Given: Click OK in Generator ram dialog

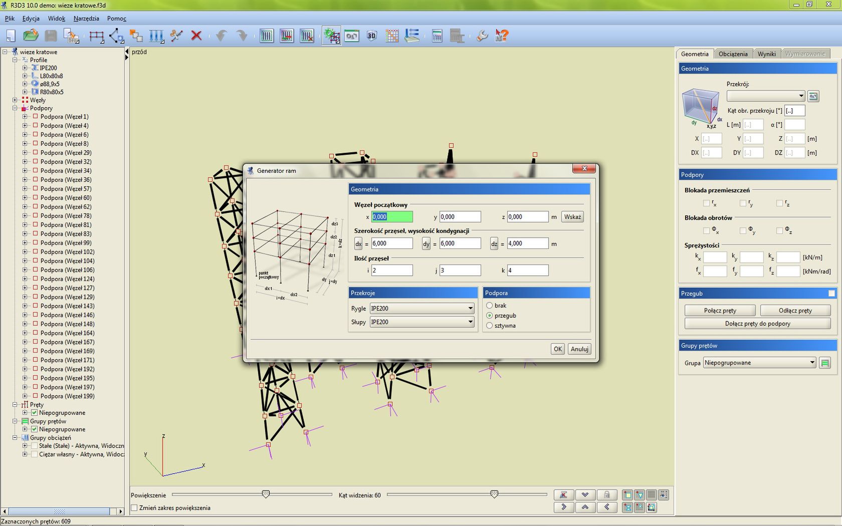Looking at the screenshot, I should click(558, 349).
